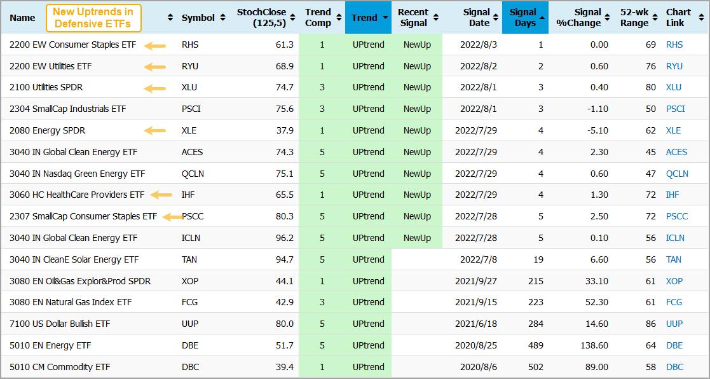Click the StochClose column sort arrows
The image size is (710, 379).
coord(292,18)
